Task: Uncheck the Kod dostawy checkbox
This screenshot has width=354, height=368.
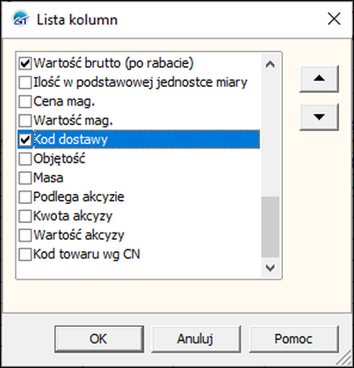Action: point(25,140)
